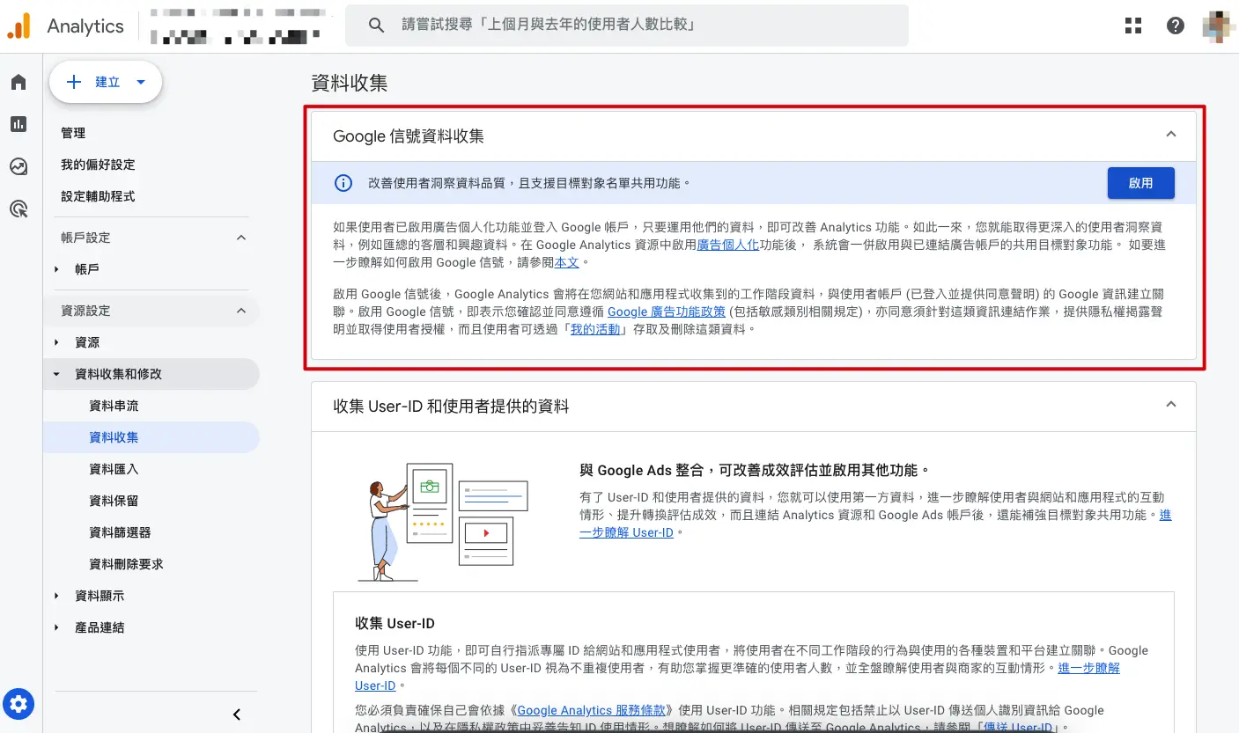The height and width of the screenshot is (733, 1239).
Task: Open the Reports bar-chart icon
Action: point(18,124)
